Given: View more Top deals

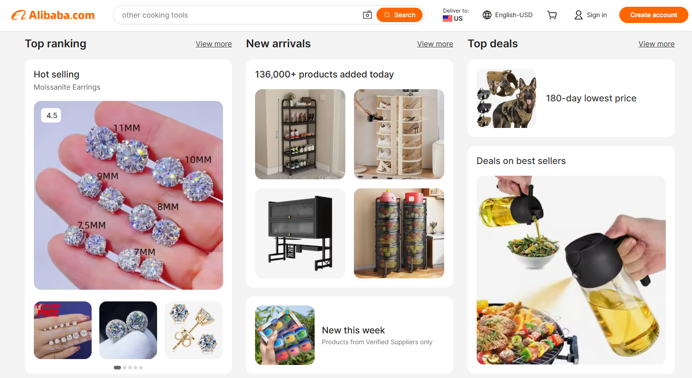Looking at the screenshot, I should pyautogui.click(x=656, y=44).
